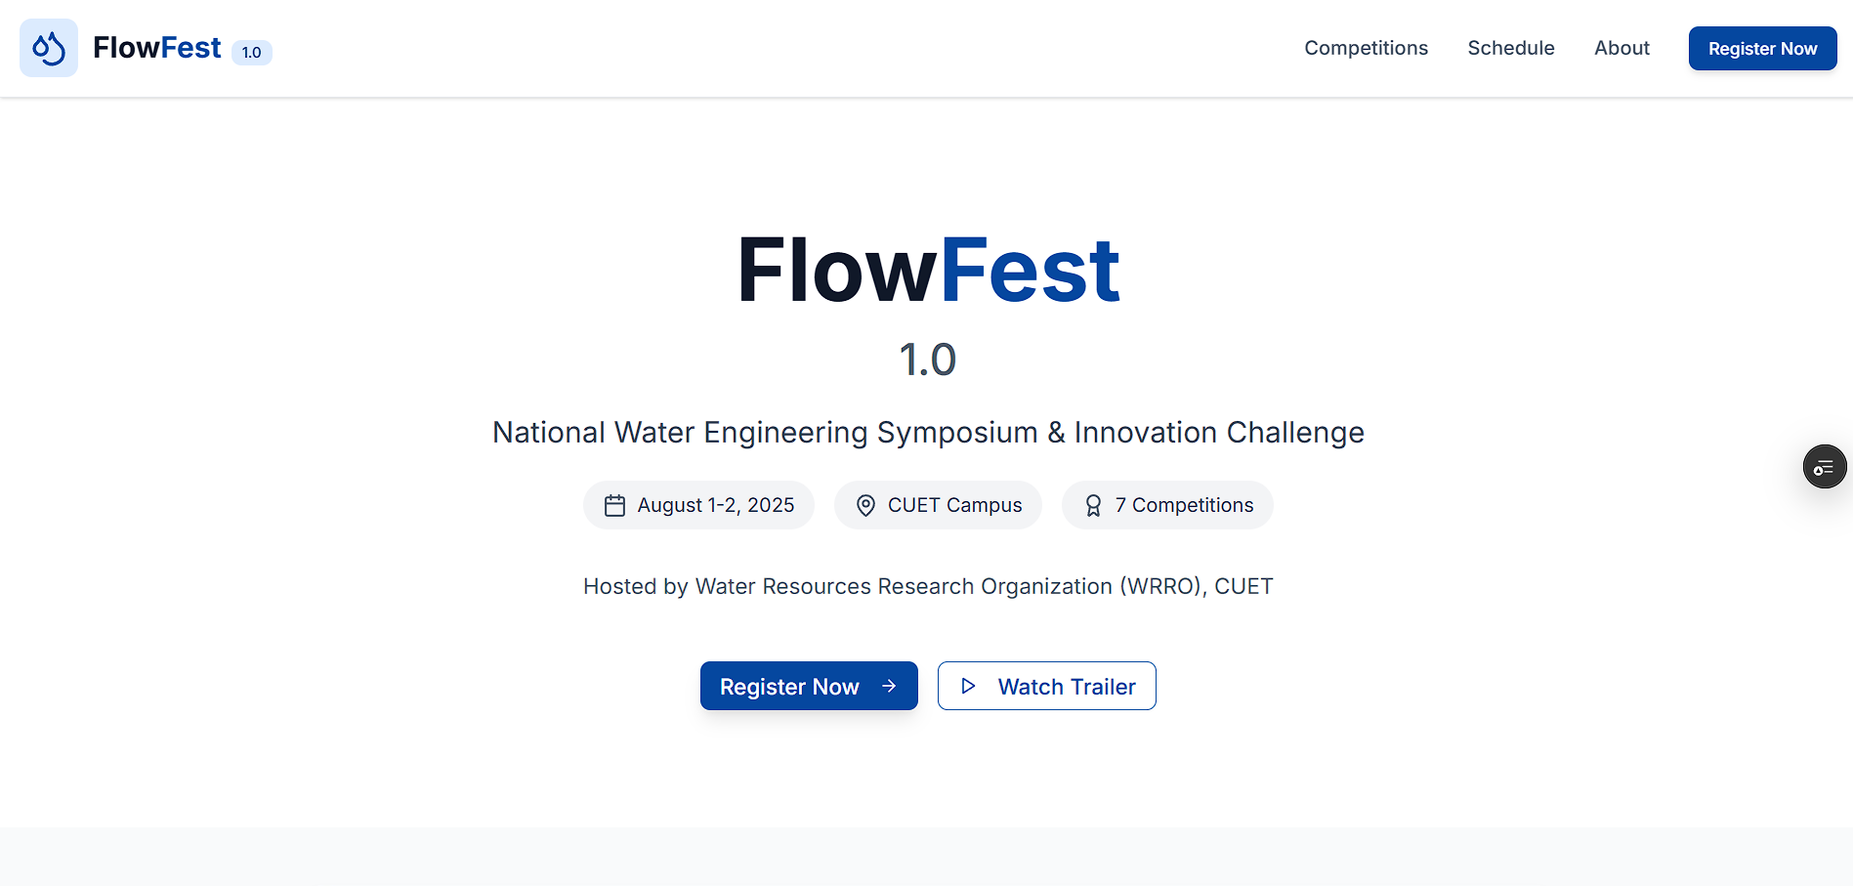The height and width of the screenshot is (886, 1853).
Task: Open the Competitions menu item
Action: click(x=1366, y=48)
